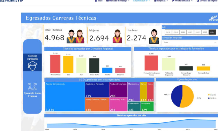
Task: Select the Mujeres female graduate icon
Action: 117,36
